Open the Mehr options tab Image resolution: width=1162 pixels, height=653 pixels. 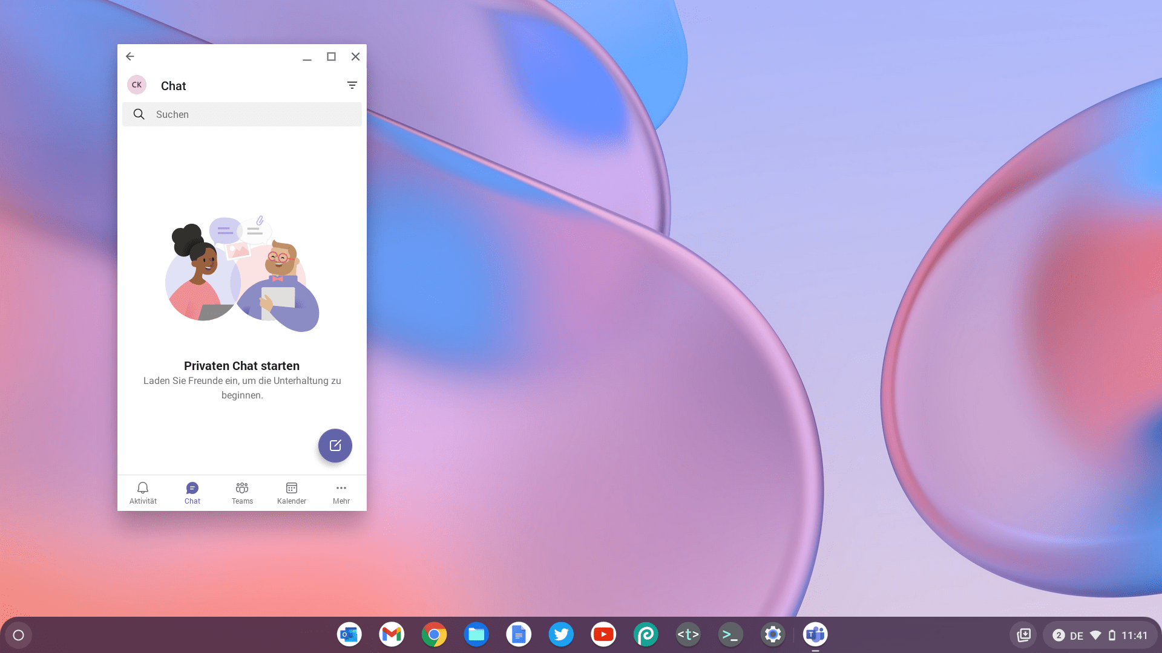pyautogui.click(x=341, y=493)
